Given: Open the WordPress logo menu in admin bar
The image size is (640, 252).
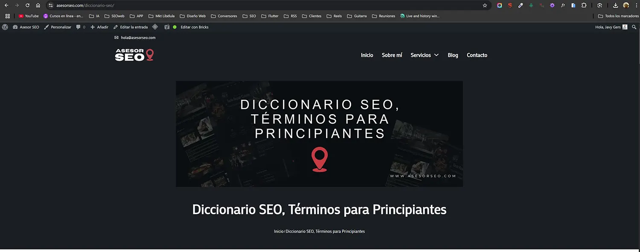Looking at the screenshot, I should tap(5, 27).
